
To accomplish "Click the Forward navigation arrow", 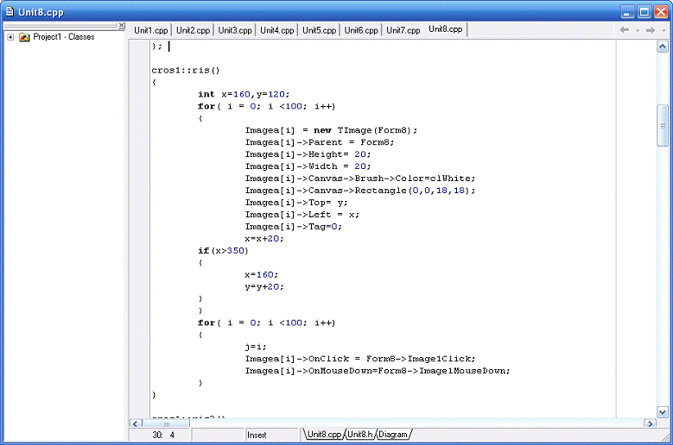I will click(x=650, y=29).
